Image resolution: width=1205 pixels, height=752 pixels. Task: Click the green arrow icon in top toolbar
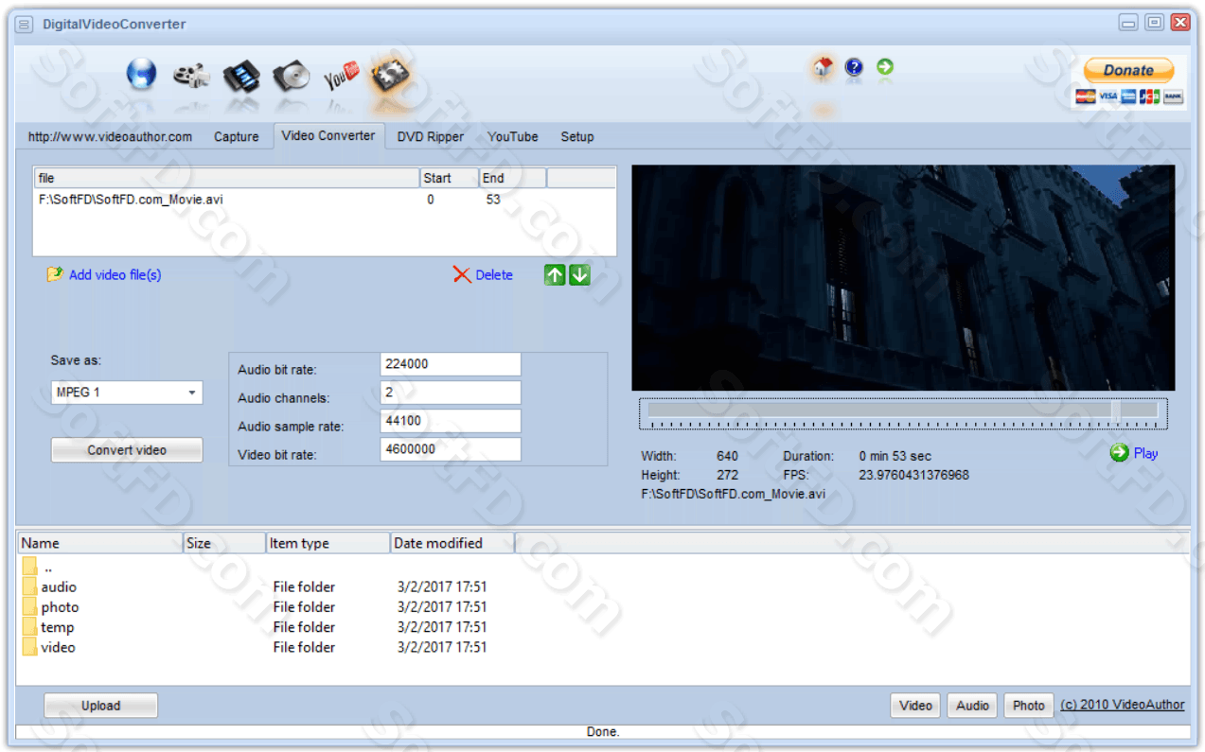coord(885,67)
